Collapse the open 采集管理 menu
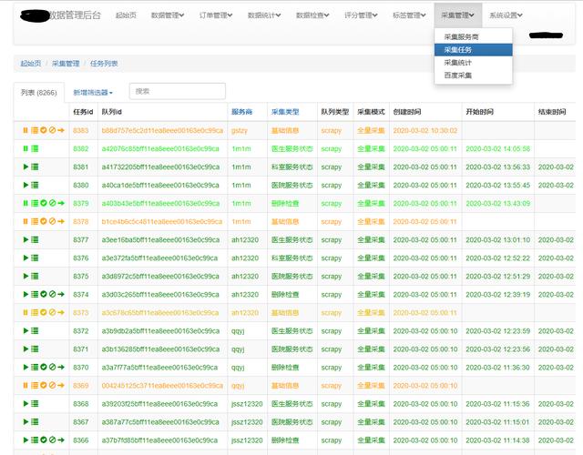This screenshot has height=455, width=583. [457, 15]
